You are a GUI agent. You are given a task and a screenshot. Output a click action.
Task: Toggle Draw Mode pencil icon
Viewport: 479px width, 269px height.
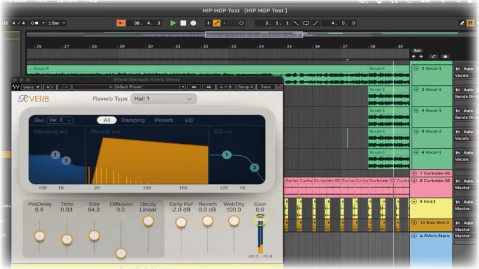point(462,23)
